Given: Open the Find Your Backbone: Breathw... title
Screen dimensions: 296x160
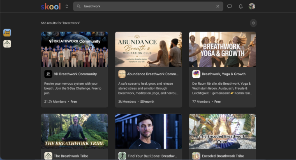Looking at the screenshot, I should pyautogui.click(x=153, y=156).
